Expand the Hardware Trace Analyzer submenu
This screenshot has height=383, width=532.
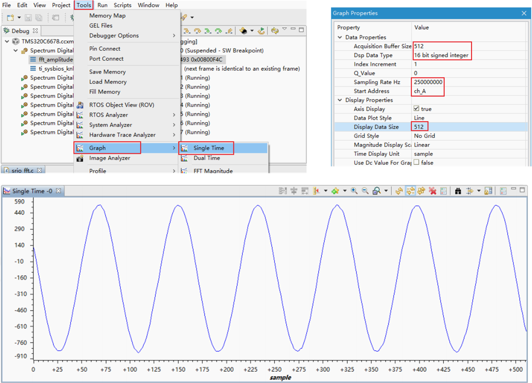pyautogui.click(x=174, y=135)
